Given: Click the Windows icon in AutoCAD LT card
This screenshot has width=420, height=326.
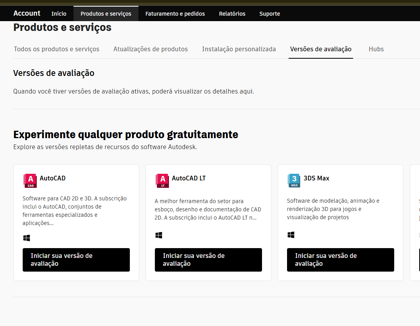Looking at the screenshot, I should [159, 235].
